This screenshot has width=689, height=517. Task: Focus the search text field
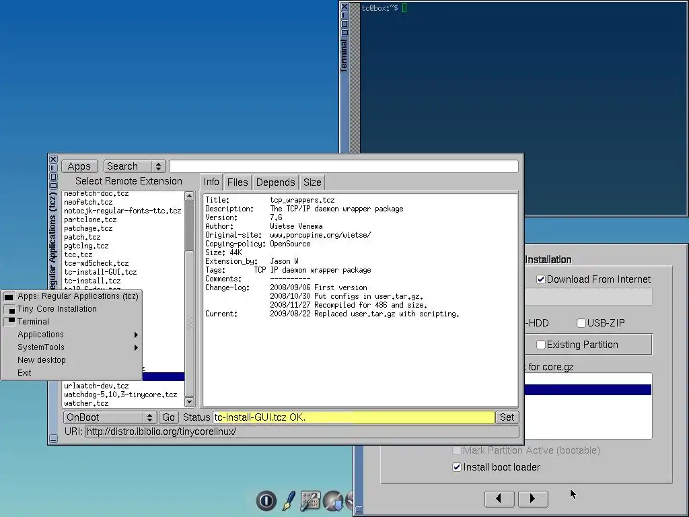(x=344, y=166)
